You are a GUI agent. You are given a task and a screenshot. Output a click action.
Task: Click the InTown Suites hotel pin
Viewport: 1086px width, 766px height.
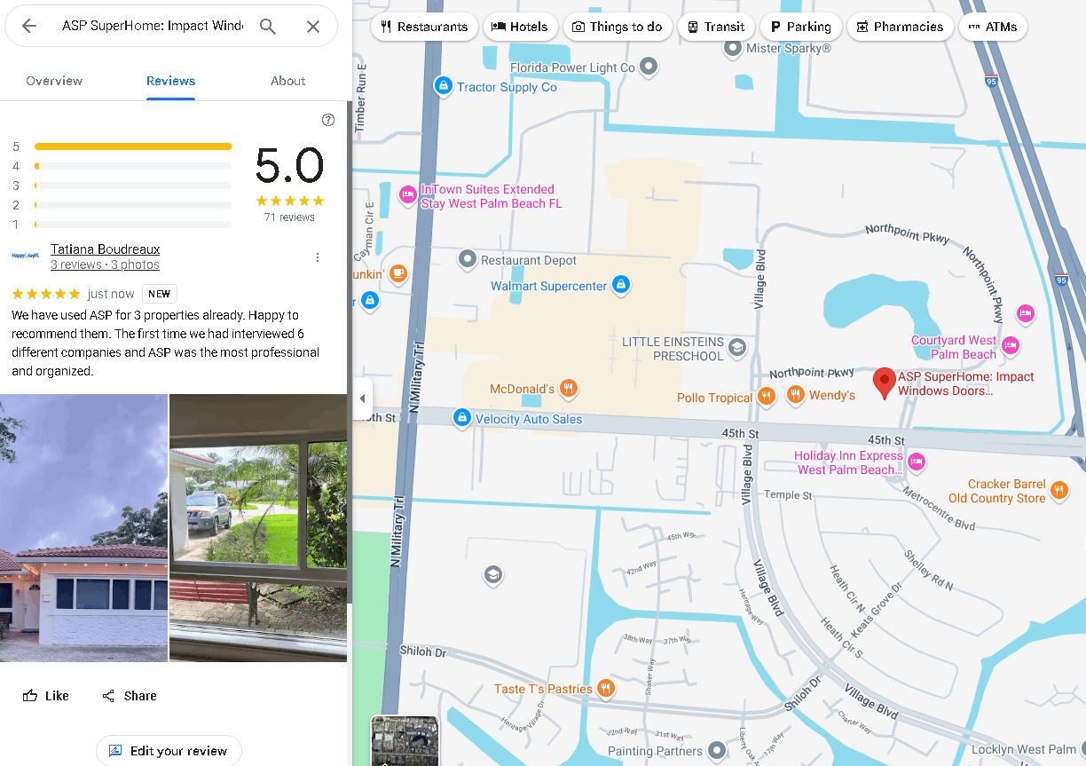(407, 195)
